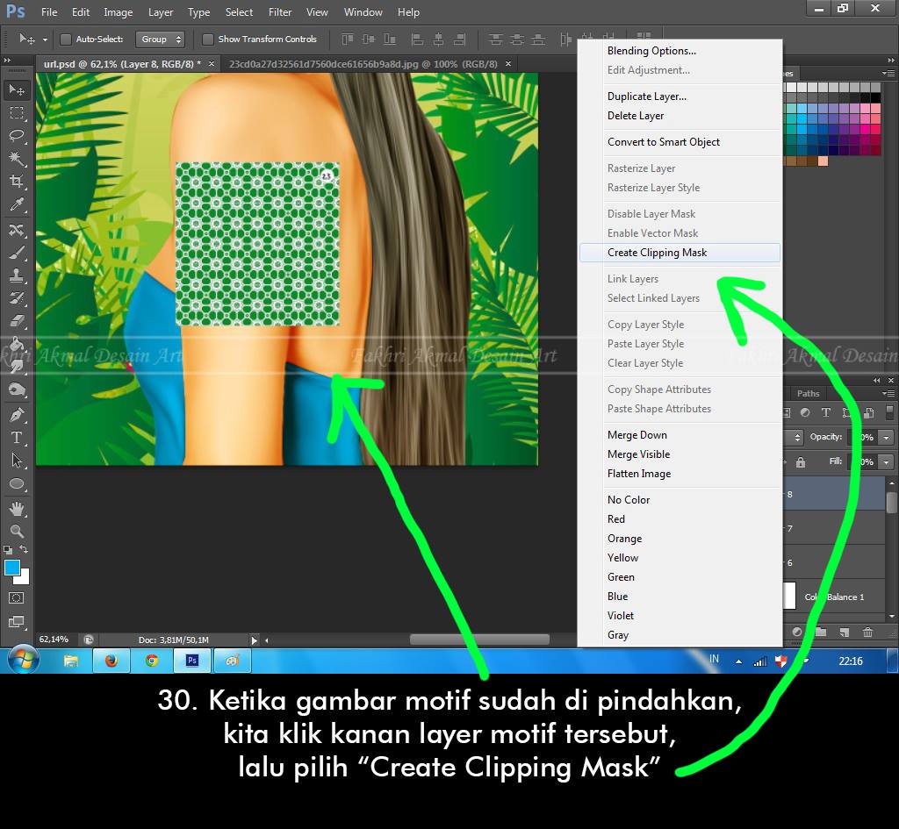
Task: Select Flatten Image in the context menu
Action: 638,474
